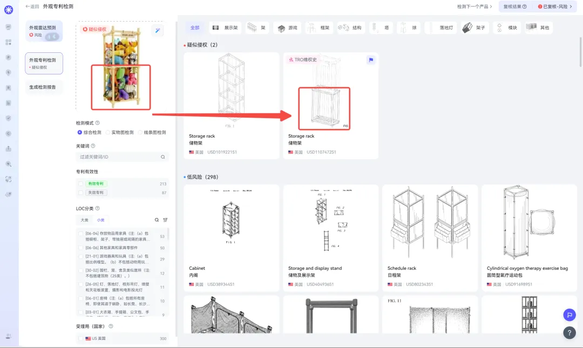Click help icon next to LOC分类
This screenshot has height=348, width=583.
pos(97,208)
